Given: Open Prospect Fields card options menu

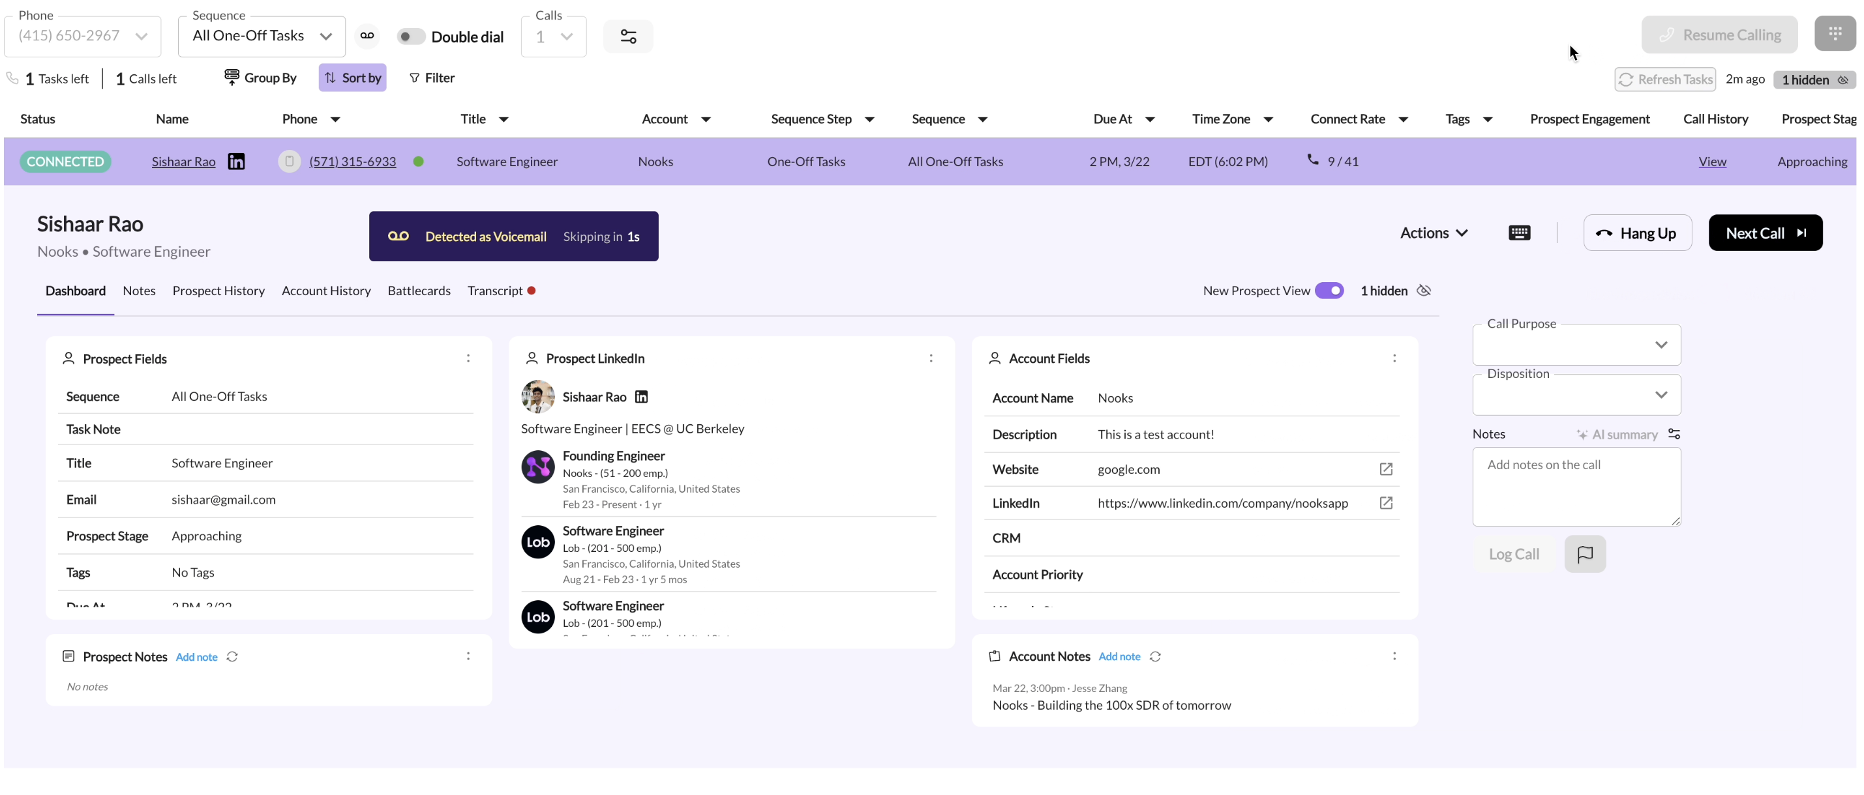Looking at the screenshot, I should click(x=468, y=358).
